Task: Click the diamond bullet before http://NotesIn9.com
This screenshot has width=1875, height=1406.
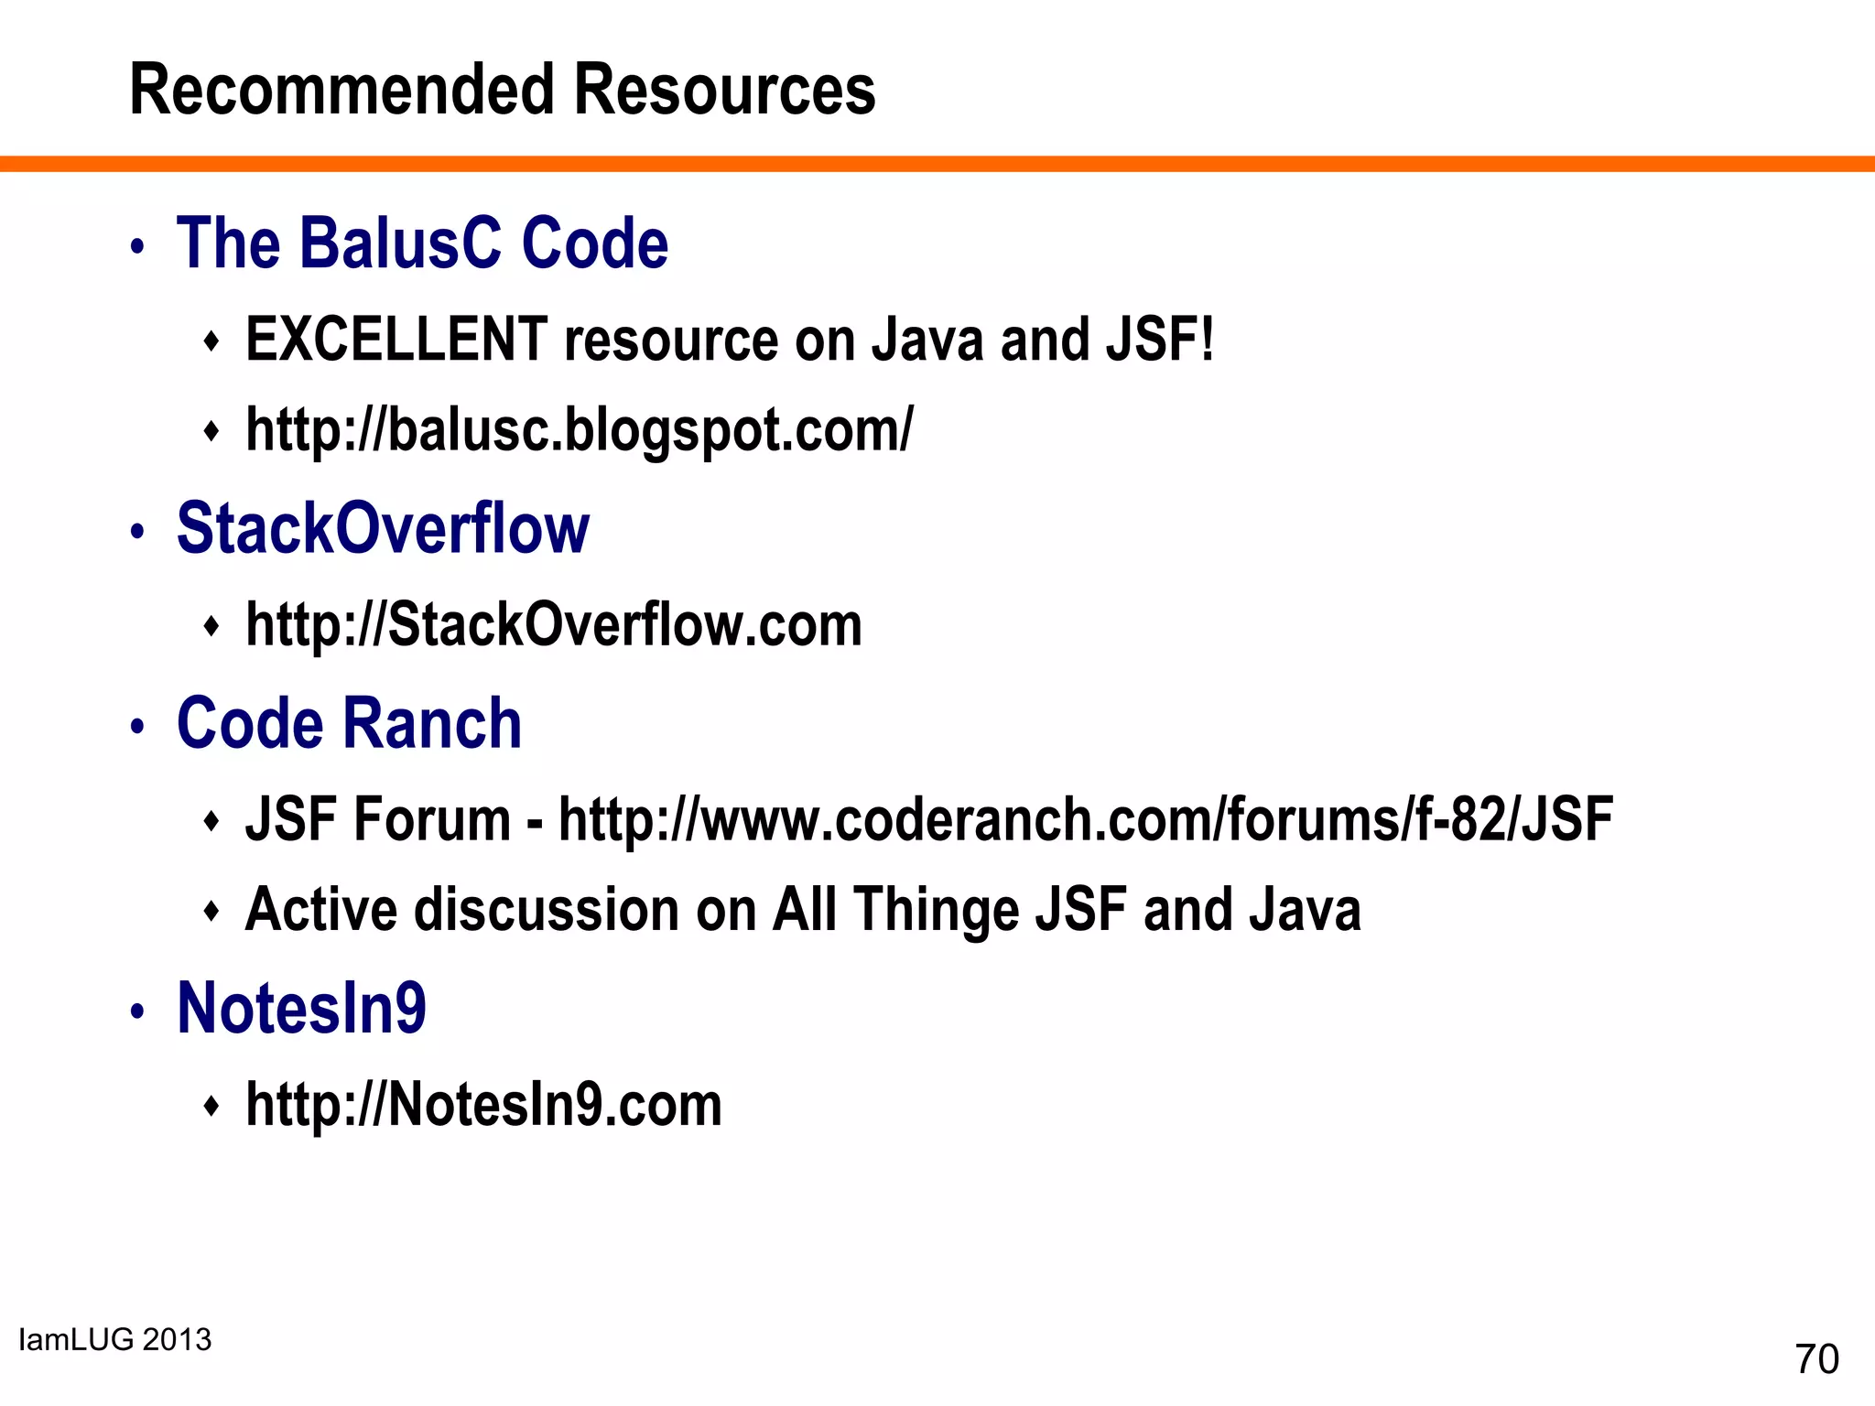Action: click(x=211, y=1107)
